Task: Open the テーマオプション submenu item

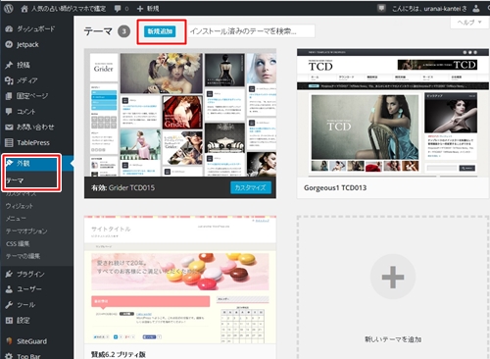Action: (26, 231)
